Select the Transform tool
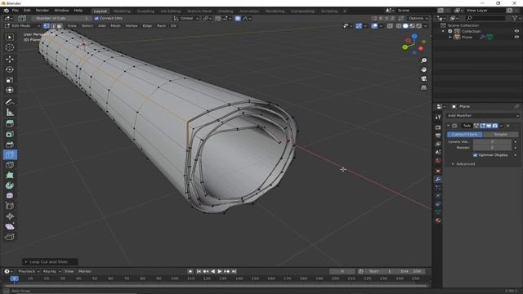Image resolution: width=523 pixels, height=294 pixels. (x=10, y=90)
